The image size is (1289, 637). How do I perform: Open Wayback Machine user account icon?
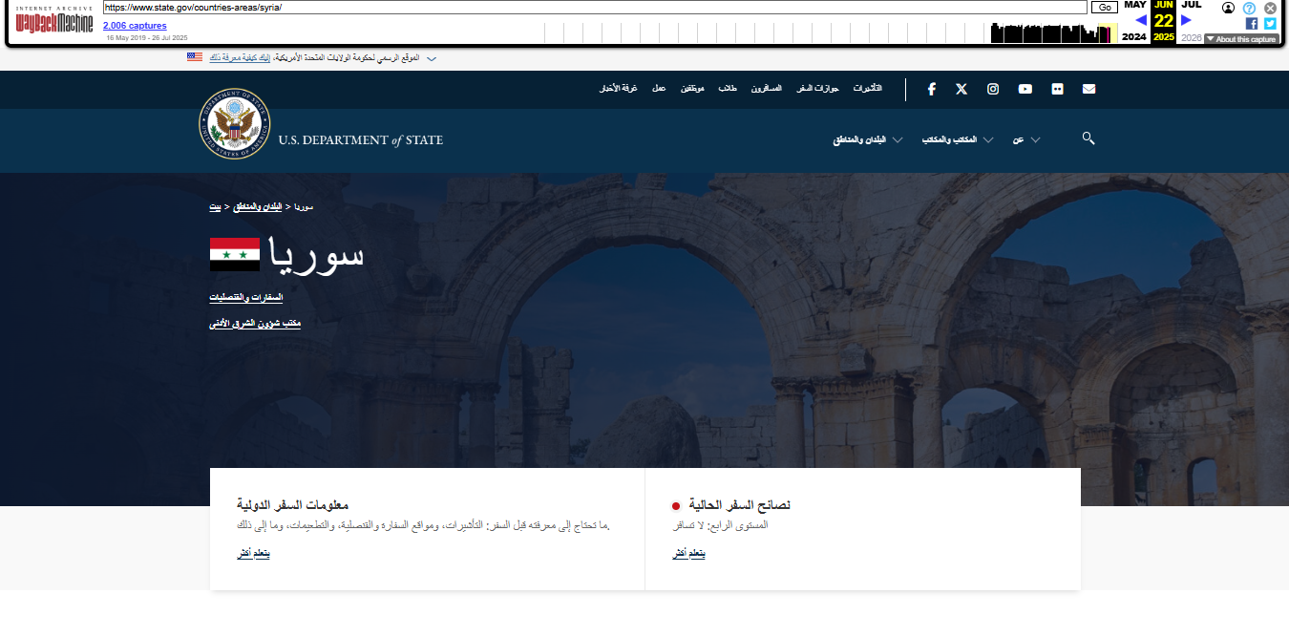tap(1228, 8)
